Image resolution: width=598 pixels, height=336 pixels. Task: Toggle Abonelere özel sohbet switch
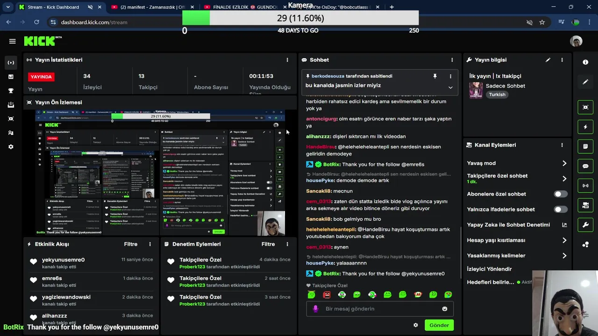pyautogui.click(x=561, y=194)
